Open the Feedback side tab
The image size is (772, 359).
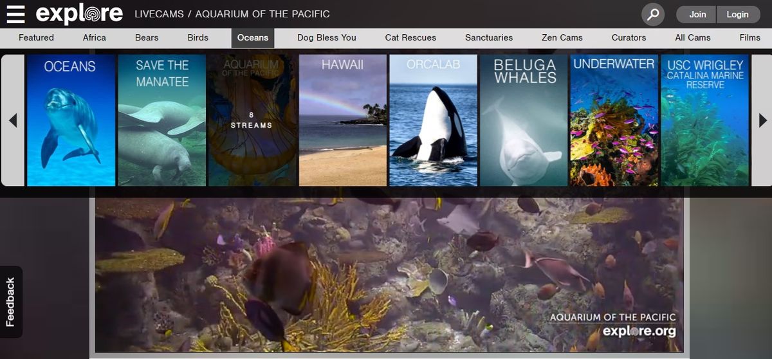click(x=10, y=302)
